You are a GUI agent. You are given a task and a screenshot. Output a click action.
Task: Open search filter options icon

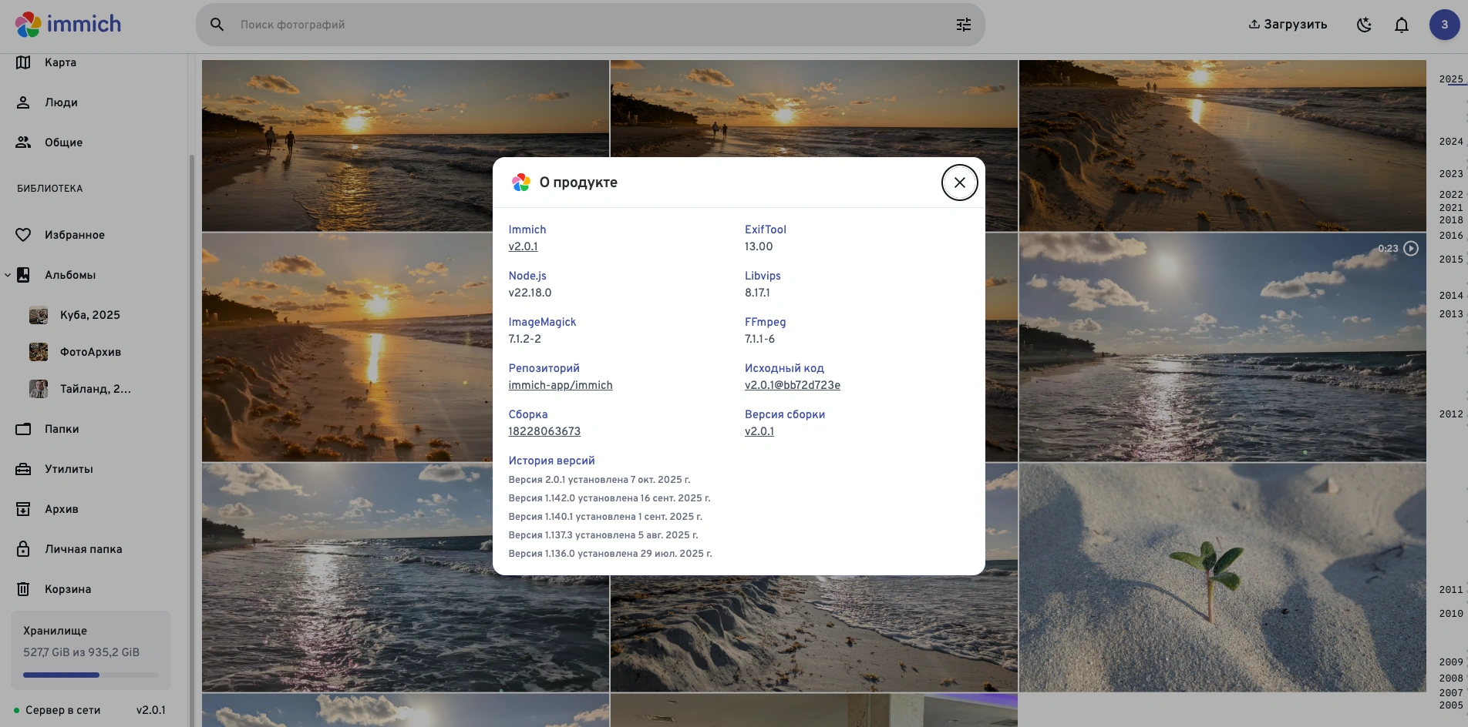click(963, 25)
